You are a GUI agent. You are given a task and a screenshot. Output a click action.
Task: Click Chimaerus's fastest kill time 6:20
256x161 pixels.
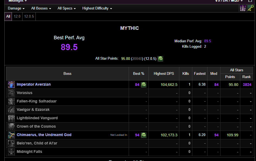(202, 135)
